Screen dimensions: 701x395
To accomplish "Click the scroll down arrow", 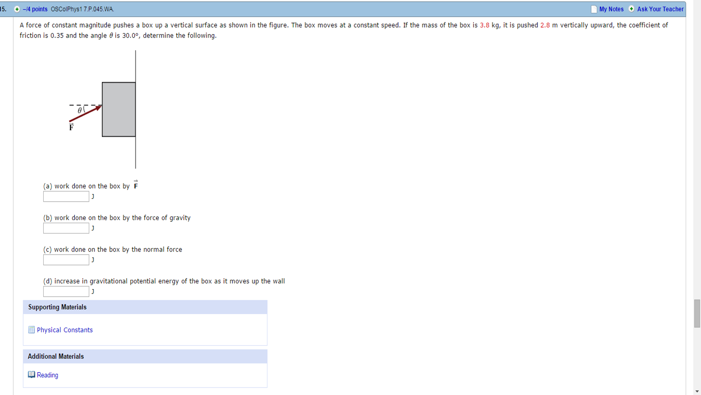I will pyautogui.click(x=697, y=391).
